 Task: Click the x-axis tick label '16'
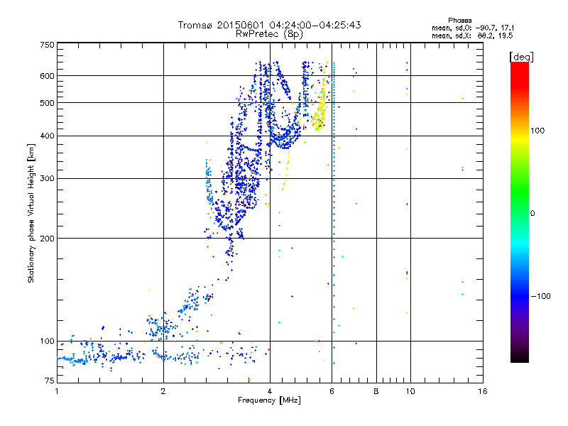pyautogui.click(x=483, y=391)
